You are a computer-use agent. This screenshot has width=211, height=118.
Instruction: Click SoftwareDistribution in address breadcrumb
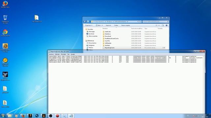point(120,22)
